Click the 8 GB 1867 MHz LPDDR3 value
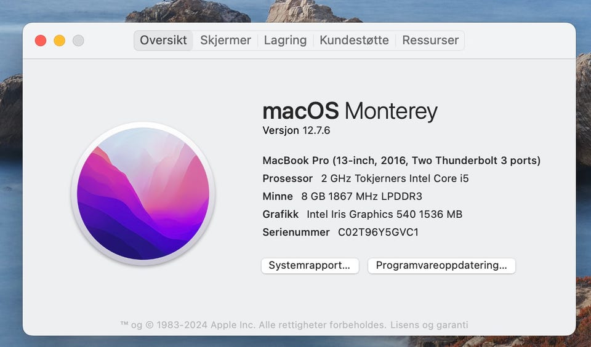The width and height of the screenshot is (591, 347). point(362,196)
